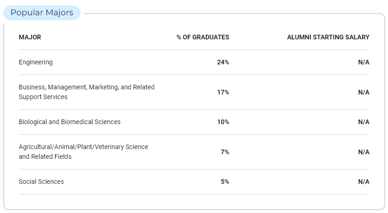The height and width of the screenshot is (213, 388).
Task: Click the % OF GRADUATES column header
Action: pos(203,37)
